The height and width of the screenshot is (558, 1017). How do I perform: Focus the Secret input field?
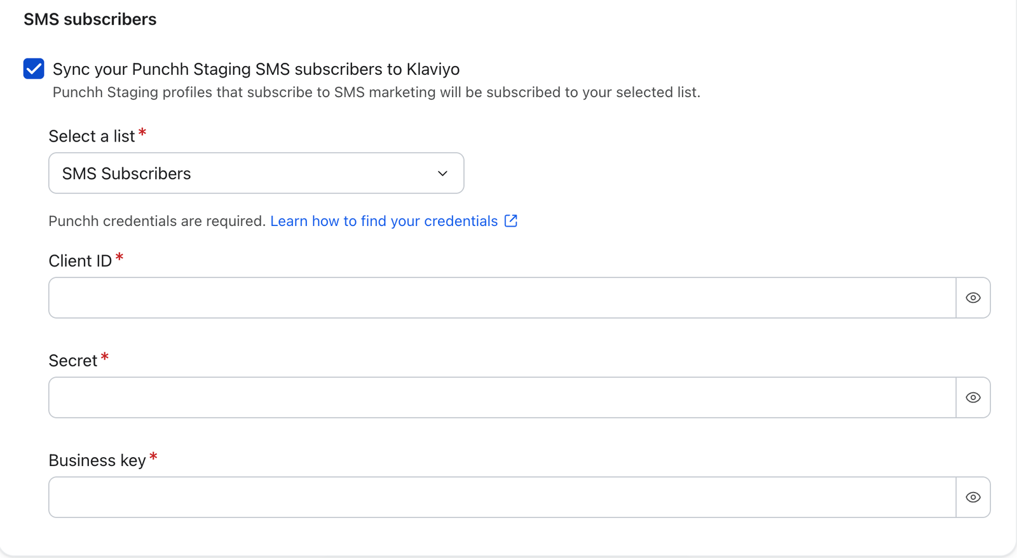click(502, 397)
